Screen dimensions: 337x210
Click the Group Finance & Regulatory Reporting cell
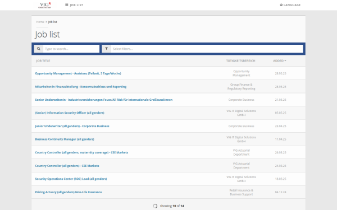pos(241,87)
